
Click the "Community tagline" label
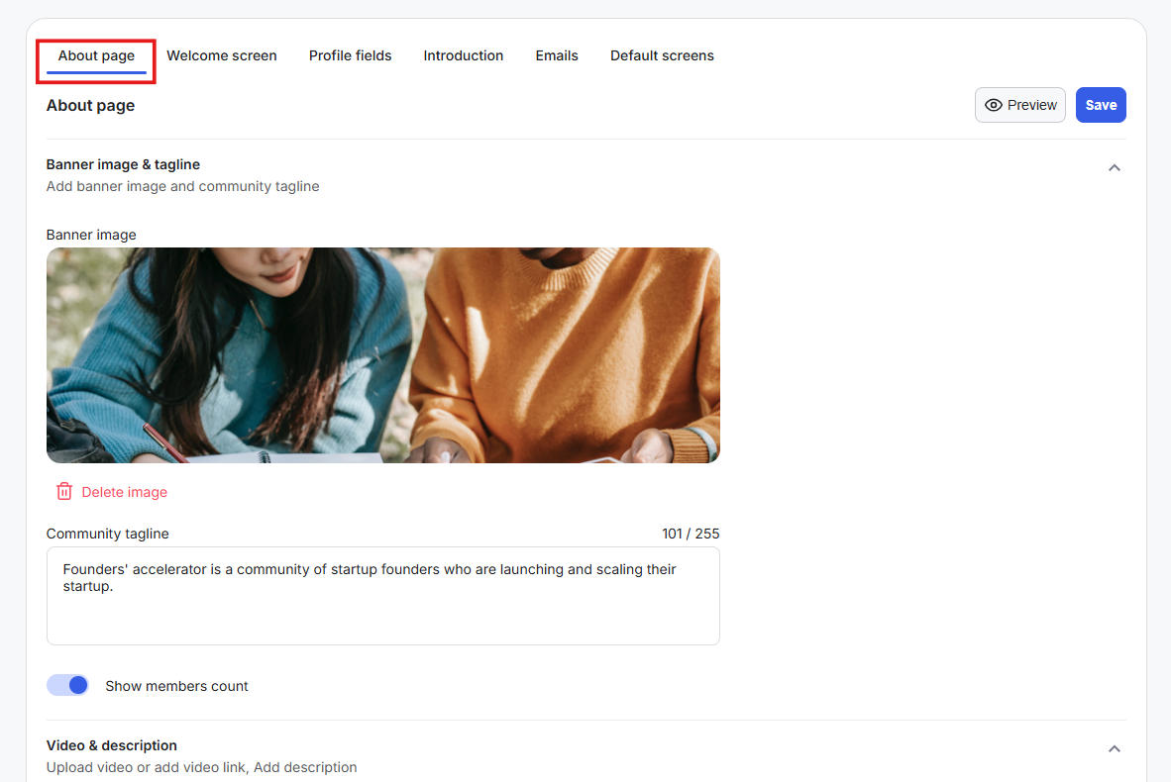(x=108, y=534)
